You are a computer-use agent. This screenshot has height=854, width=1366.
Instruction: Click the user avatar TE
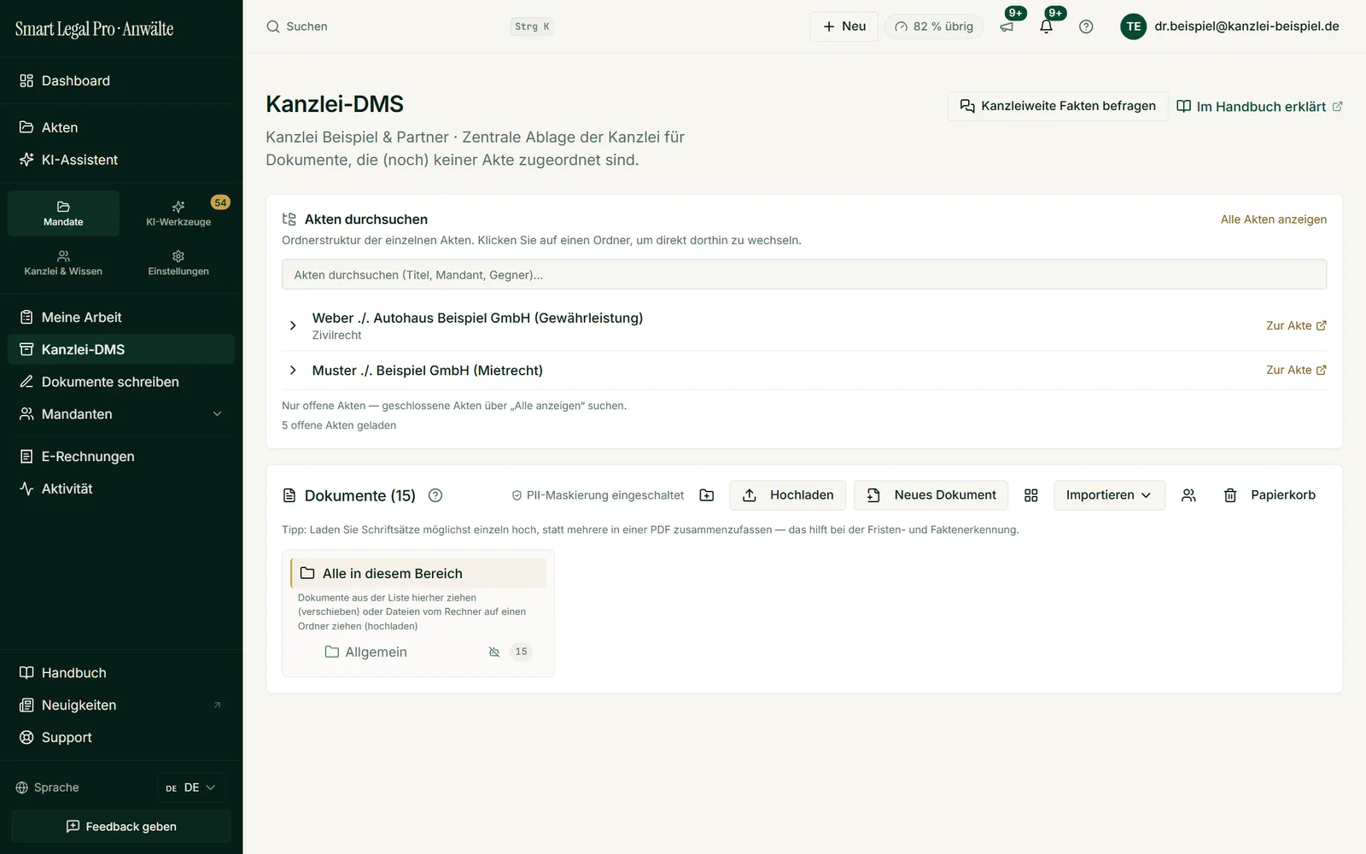pyautogui.click(x=1133, y=26)
